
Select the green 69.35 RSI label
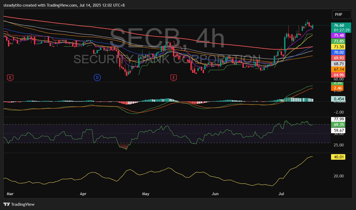(338, 125)
